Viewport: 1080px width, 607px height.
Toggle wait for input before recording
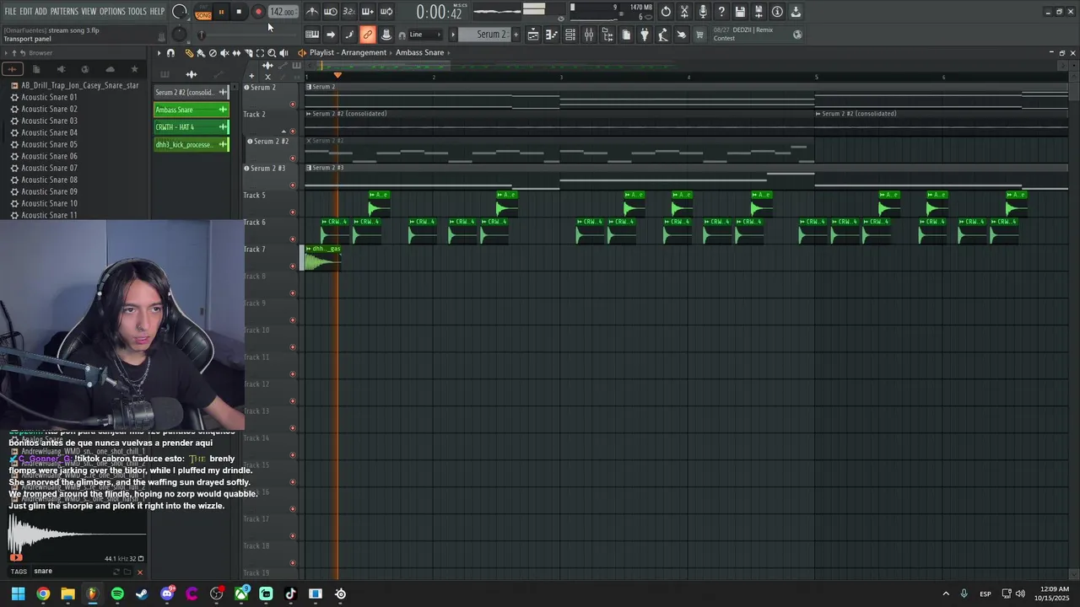point(331,12)
